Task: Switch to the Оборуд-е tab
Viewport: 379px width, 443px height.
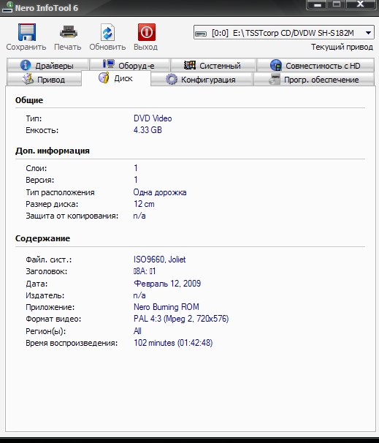Action: 129,65
